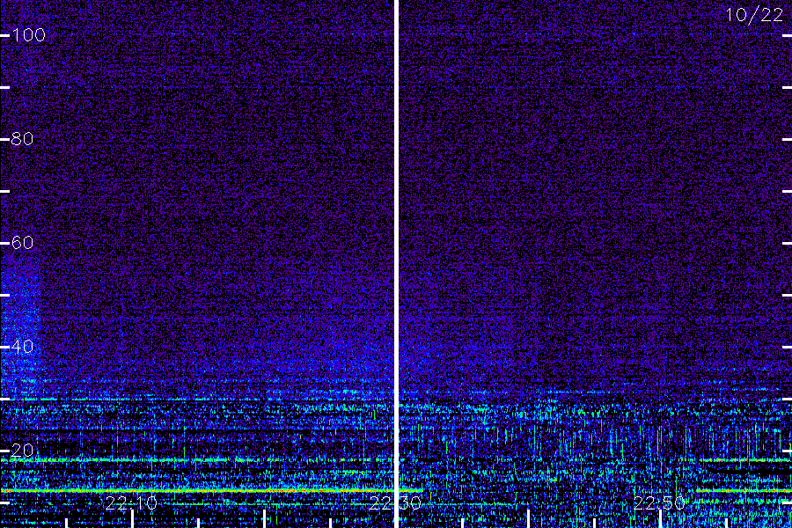
Task: Click the 22:50 time label
Action: coord(659,503)
